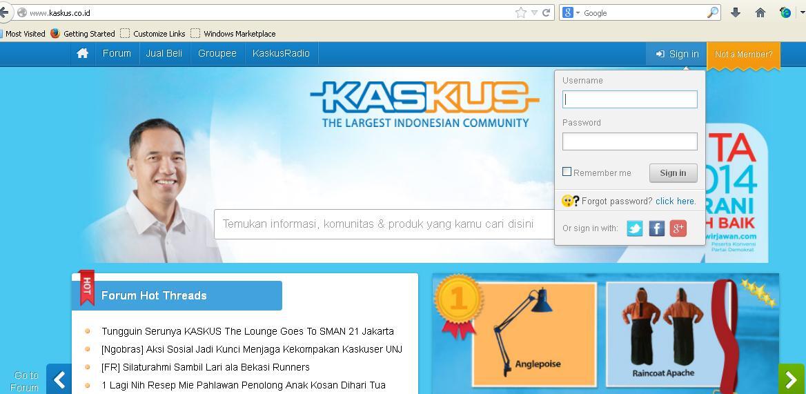The height and width of the screenshot is (394, 806).
Task: Click the Not a Member? ribbon
Action: pyautogui.click(x=744, y=55)
